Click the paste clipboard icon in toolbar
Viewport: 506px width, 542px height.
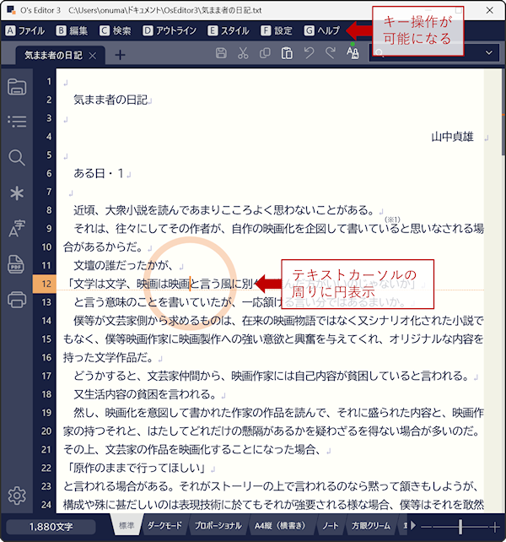287,54
